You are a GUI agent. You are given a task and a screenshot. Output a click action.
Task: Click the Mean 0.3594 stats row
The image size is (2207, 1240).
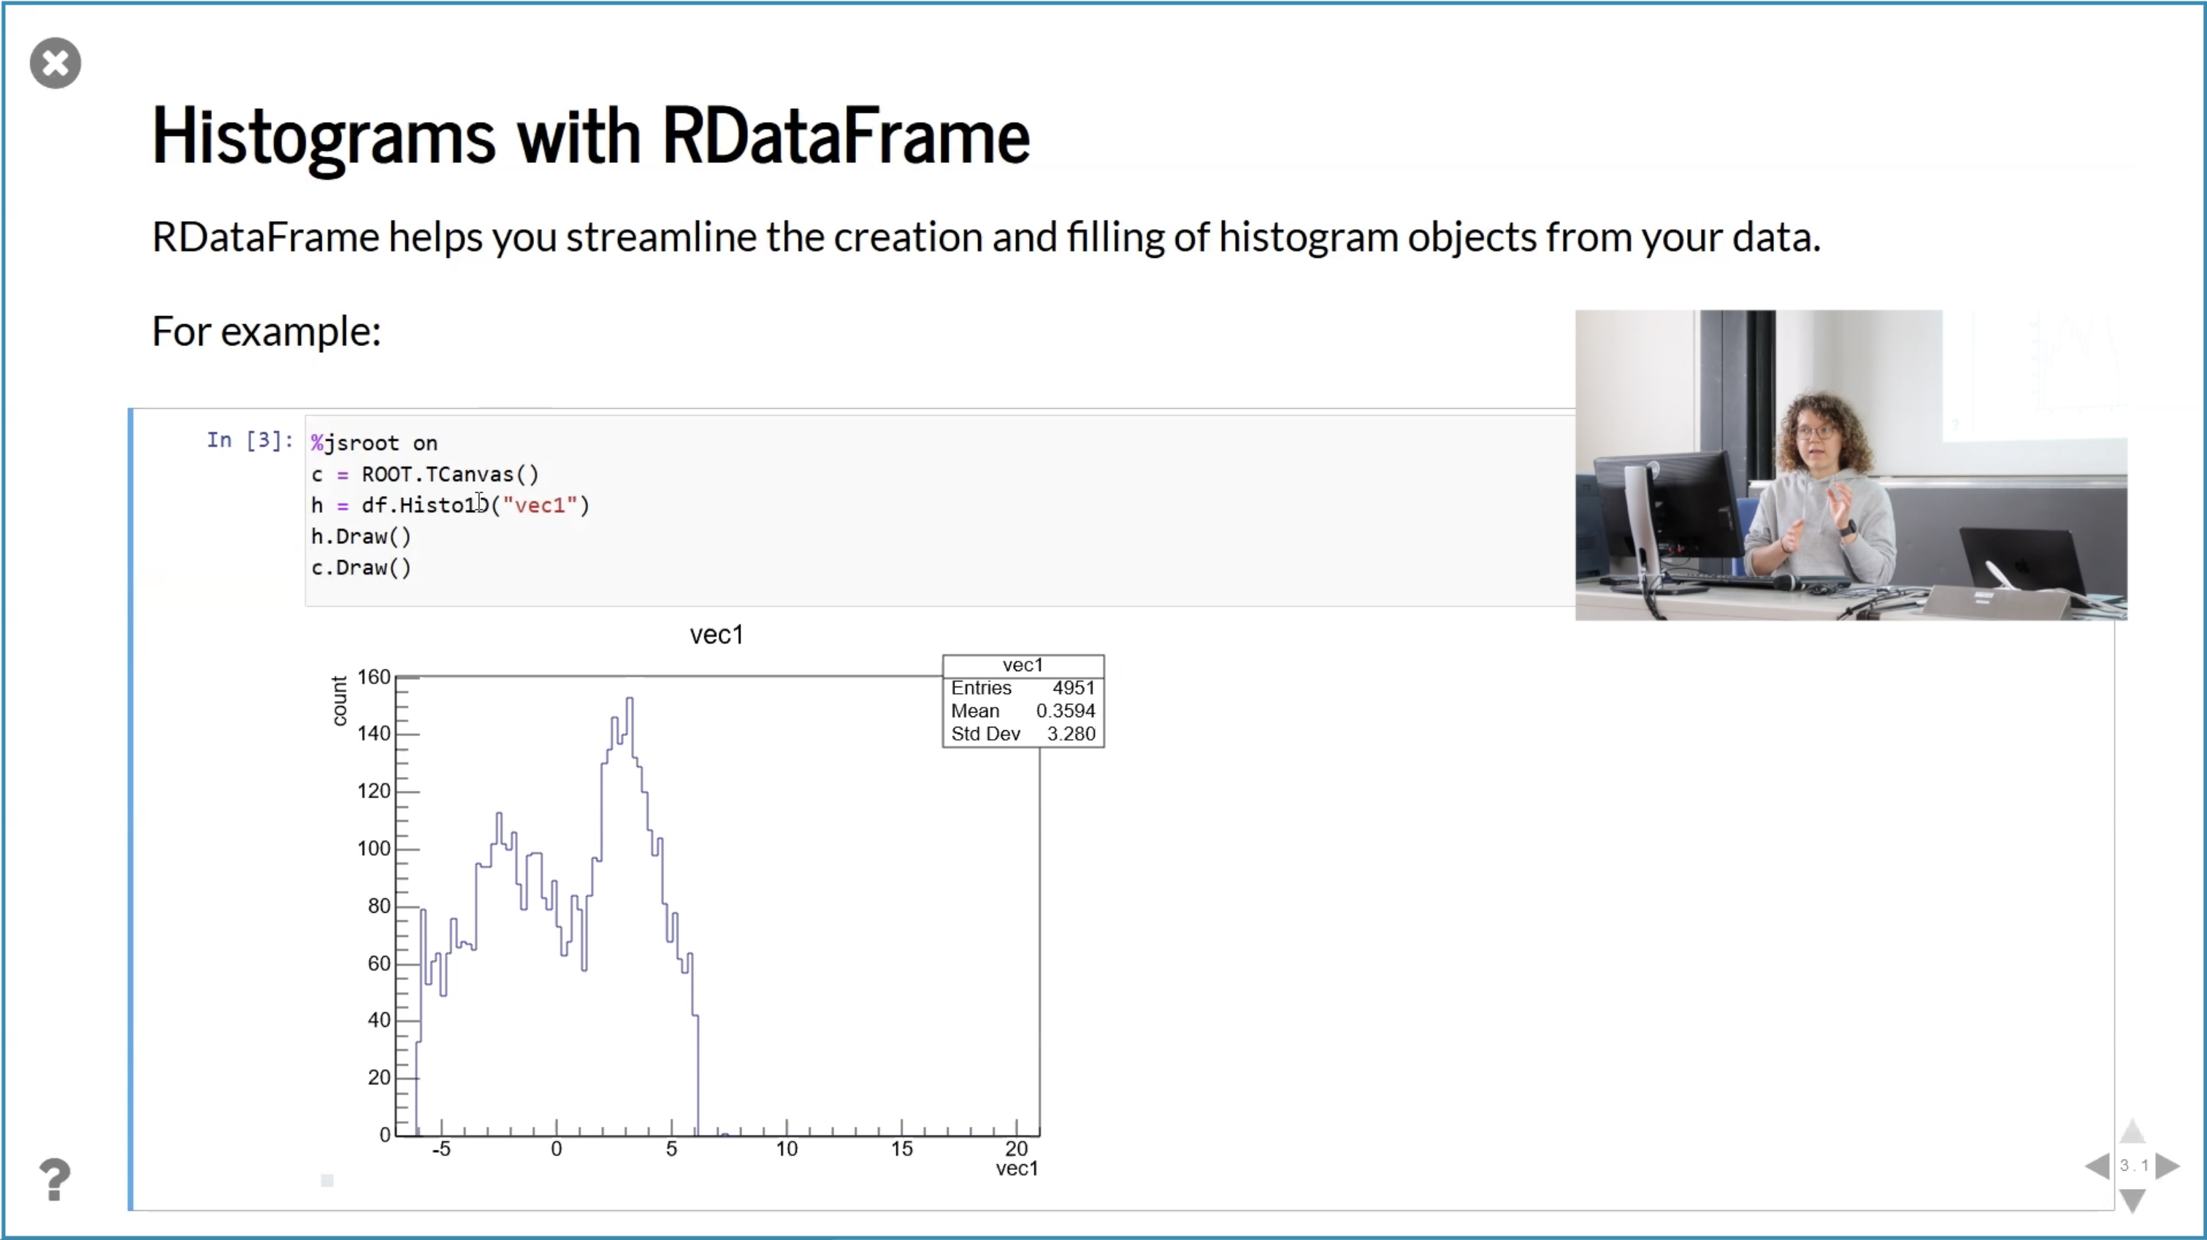1023,711
